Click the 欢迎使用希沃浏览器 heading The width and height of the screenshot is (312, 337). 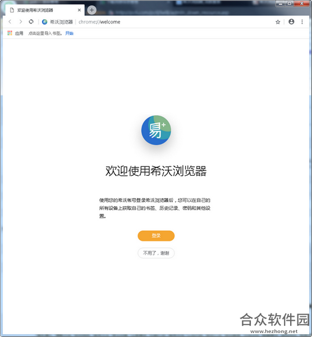[156, 171]
